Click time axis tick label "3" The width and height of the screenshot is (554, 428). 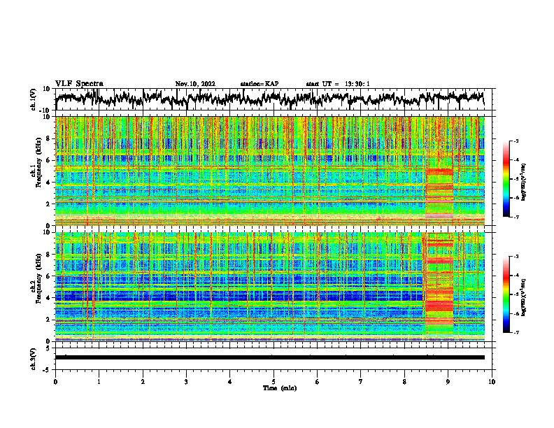click(x=186, y=382)
